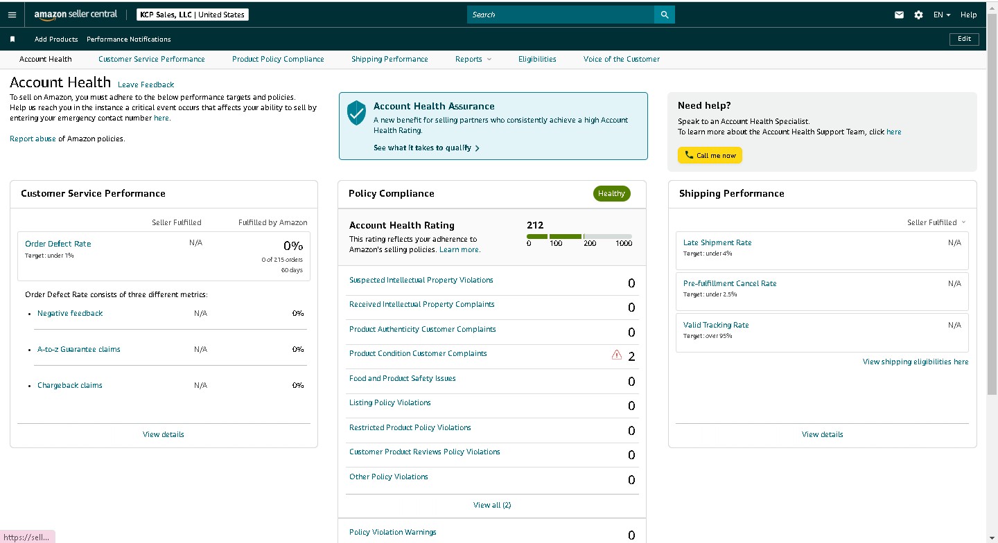Open Performance Notifications bookmark

click(129, 39)
